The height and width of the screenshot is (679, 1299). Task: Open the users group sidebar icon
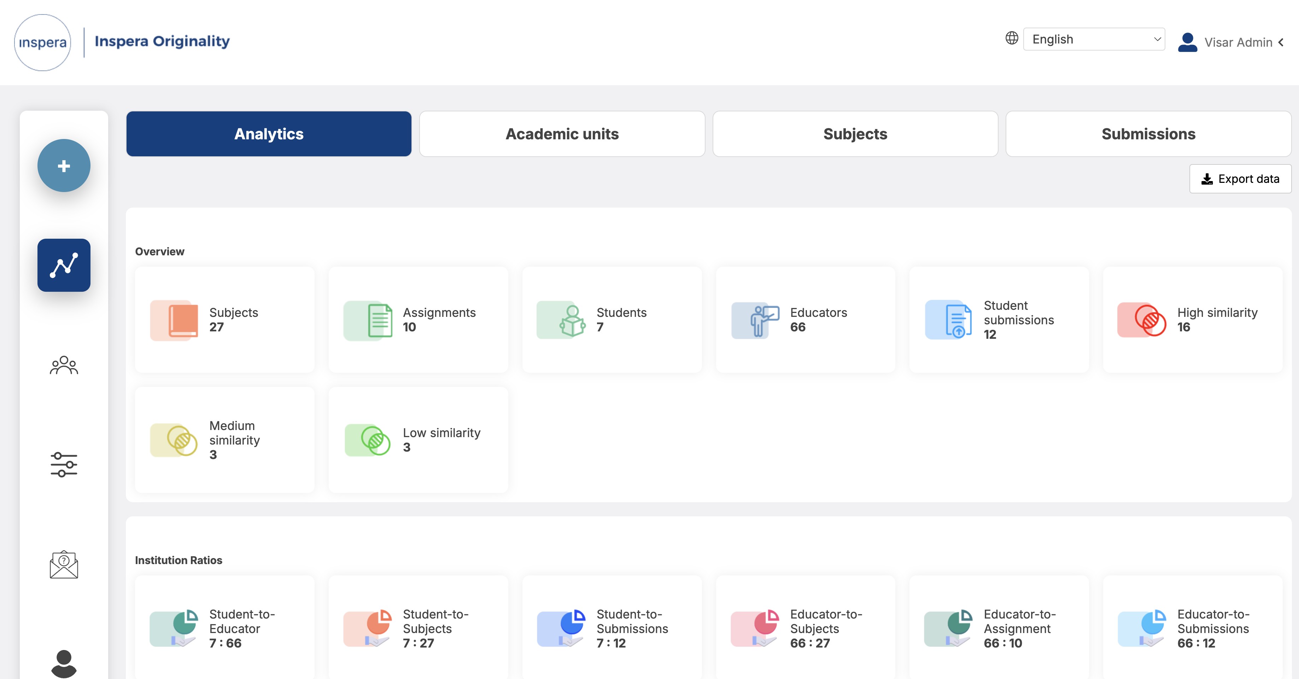coord(64,365)
